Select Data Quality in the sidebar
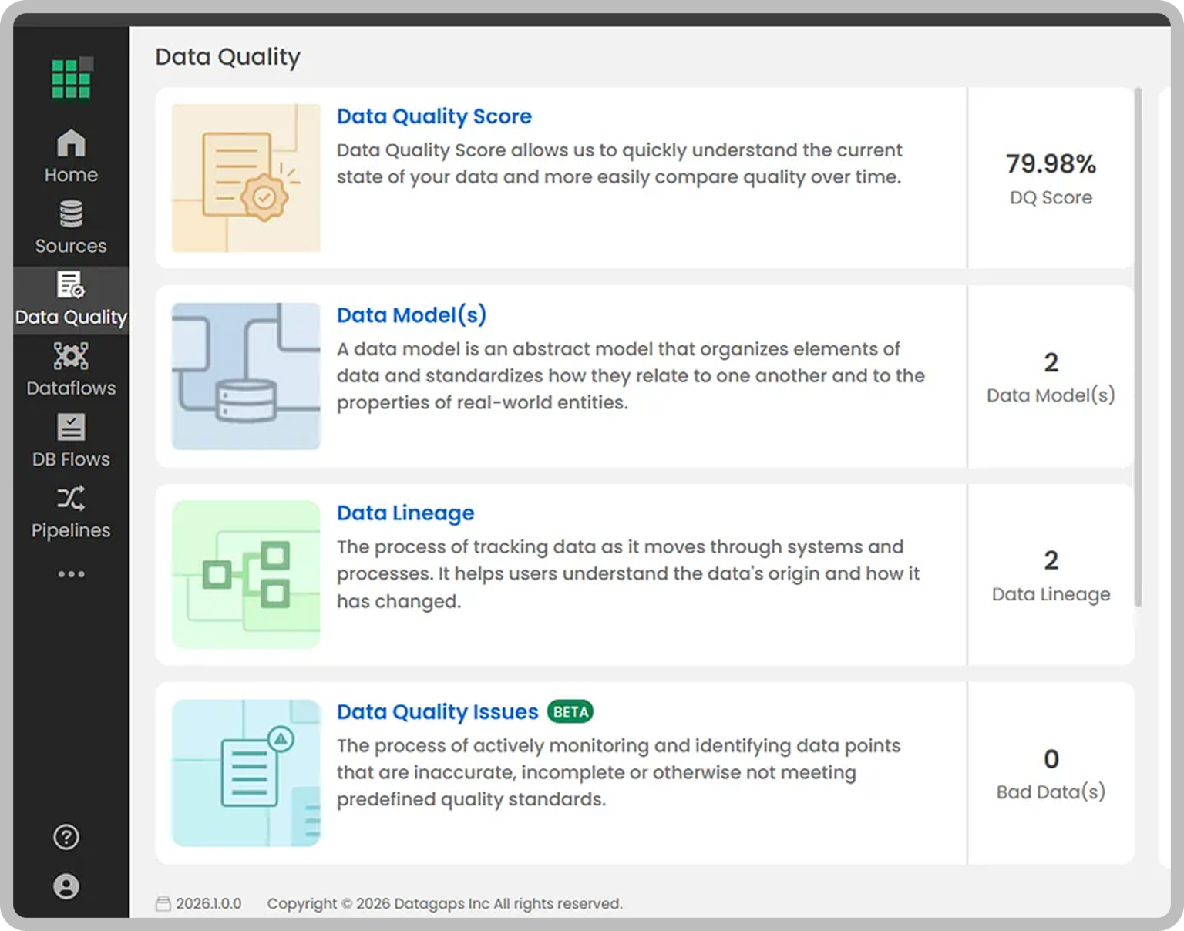The height and width of the screenshot is (931, 1184). (71, 300)
